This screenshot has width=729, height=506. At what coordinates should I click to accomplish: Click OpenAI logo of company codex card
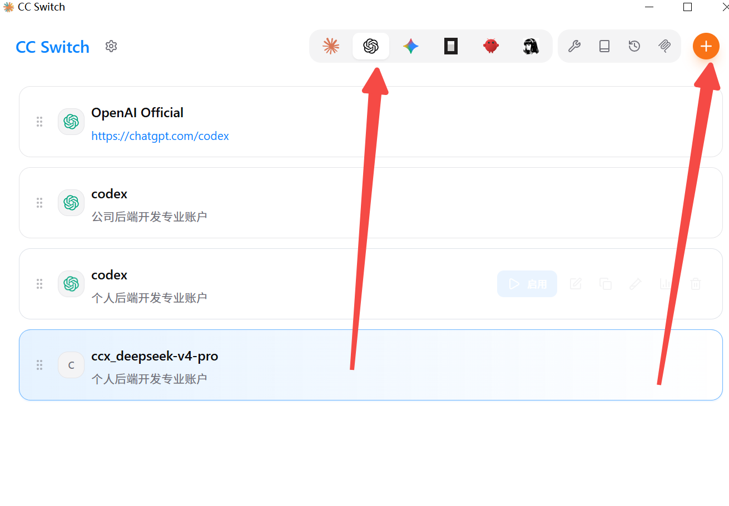(x=71, y=203)
